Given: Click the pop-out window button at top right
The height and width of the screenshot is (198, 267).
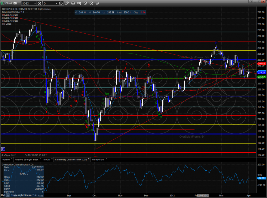Looking at the screenshot, I should coord(263,3).
